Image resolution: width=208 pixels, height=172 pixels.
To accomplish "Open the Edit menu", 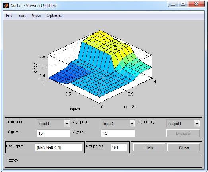I will [22, 15].
